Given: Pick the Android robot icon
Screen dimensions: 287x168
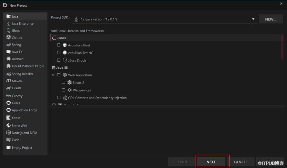Looking at the screenshot, I should click(x=8, y=59).
